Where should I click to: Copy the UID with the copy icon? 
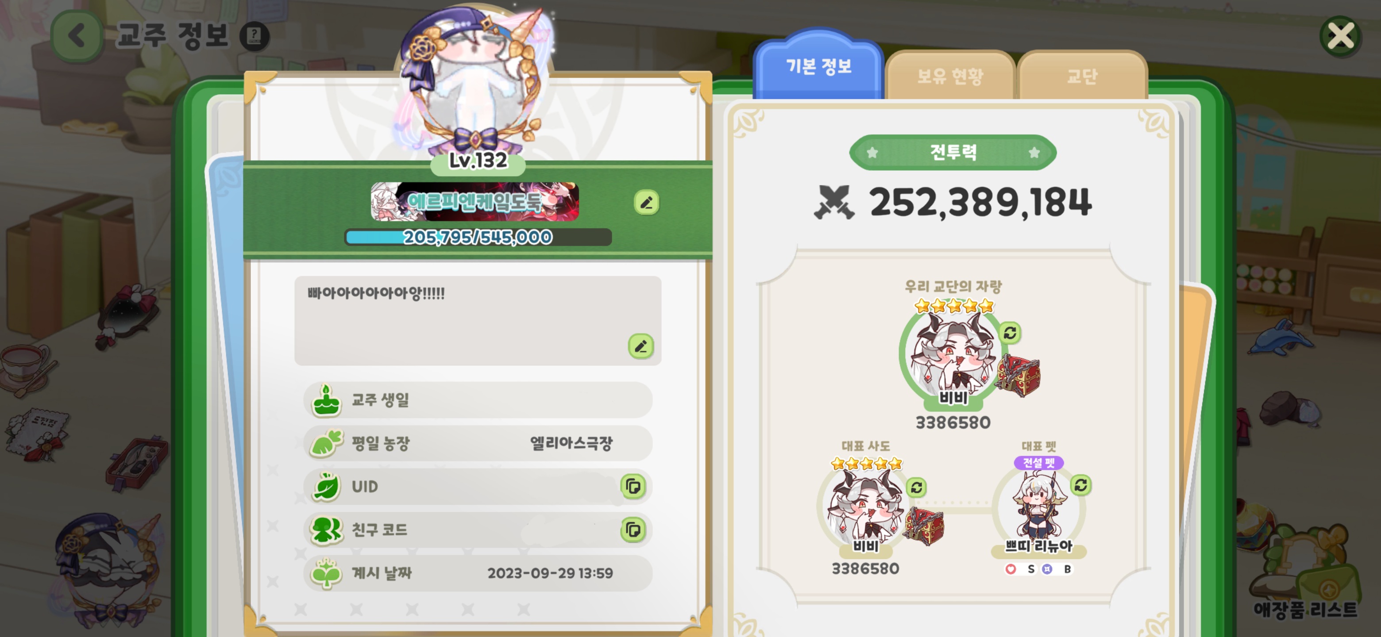click(633, 486)
